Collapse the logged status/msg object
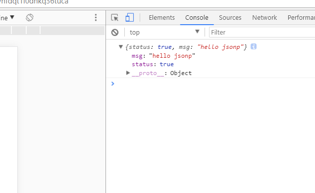Viewport: 315px width, 193px height. tap(121, 47)
